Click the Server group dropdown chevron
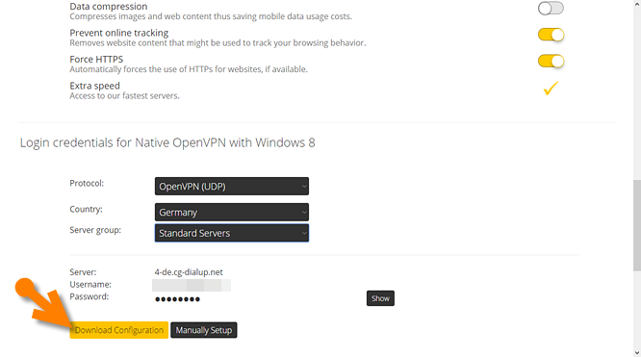The width and height of the screenshot is (641, 357). (x=304, y=233)
